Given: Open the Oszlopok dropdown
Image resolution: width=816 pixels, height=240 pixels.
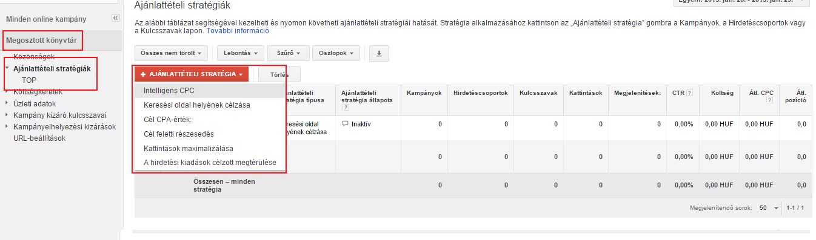Looking at the screenshot, I should [x=336, y=53].
